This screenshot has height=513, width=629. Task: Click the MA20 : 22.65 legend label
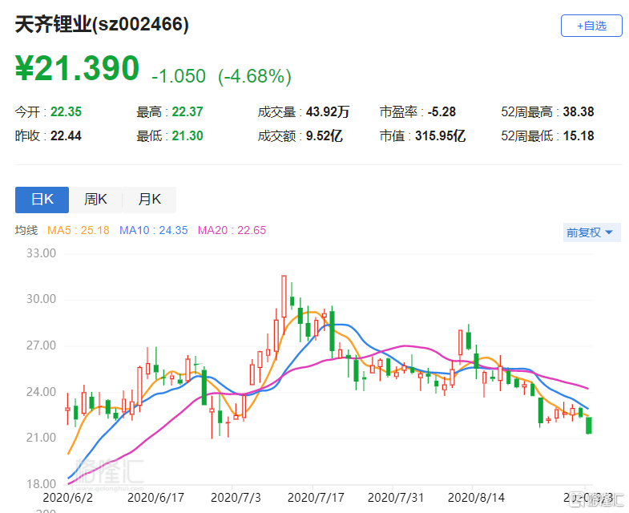pyautogui.click(x=232, y=230)
